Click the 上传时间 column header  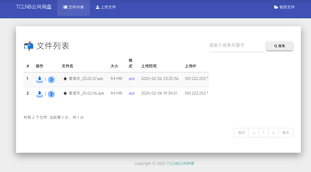(149, 66)
